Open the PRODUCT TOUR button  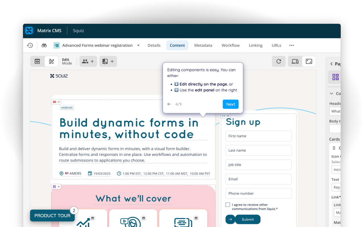point(52,216)
